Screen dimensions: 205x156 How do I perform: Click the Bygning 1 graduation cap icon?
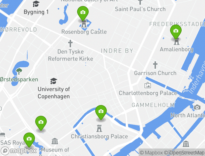[x=36, y=4]
